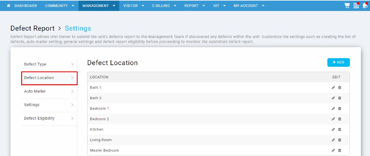
Task: Delete the Kitchen location
Action: coord(340,129)
